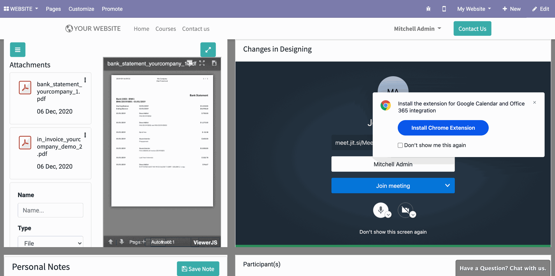Image resolution: width=555 pixels, height=276 pixels.
Task: Open the Customize menu in the top bar
Action: pos(81,9)
